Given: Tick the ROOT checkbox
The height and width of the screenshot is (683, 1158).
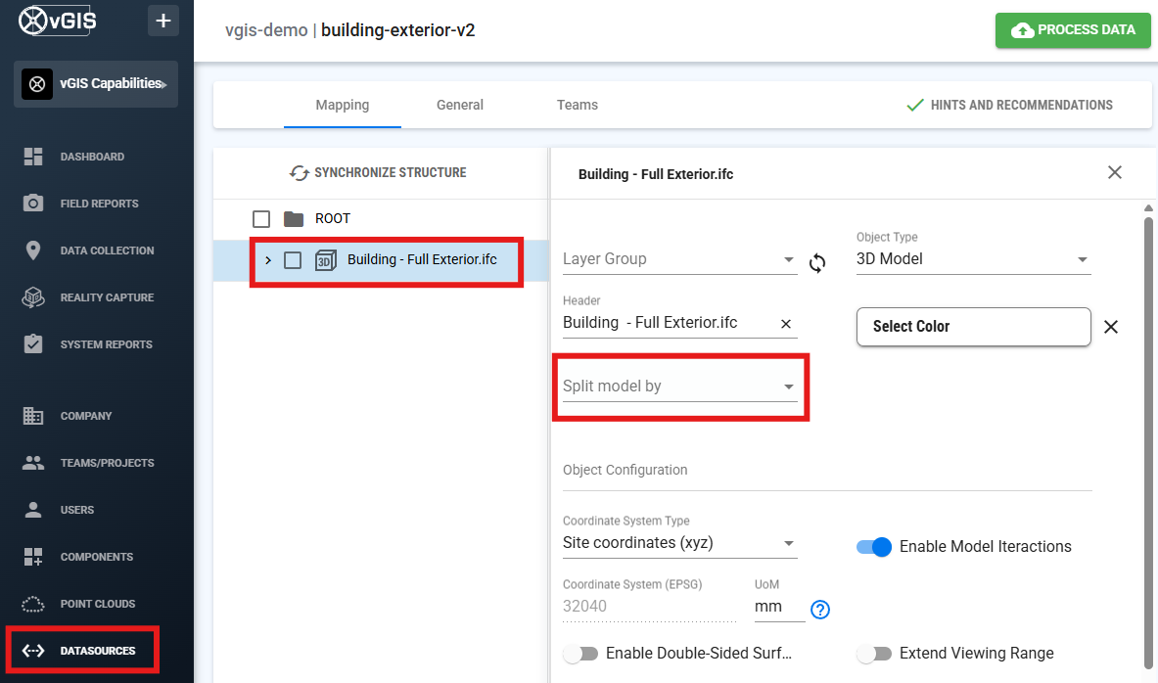Looking at the screenshot, I should click(261, 218).
